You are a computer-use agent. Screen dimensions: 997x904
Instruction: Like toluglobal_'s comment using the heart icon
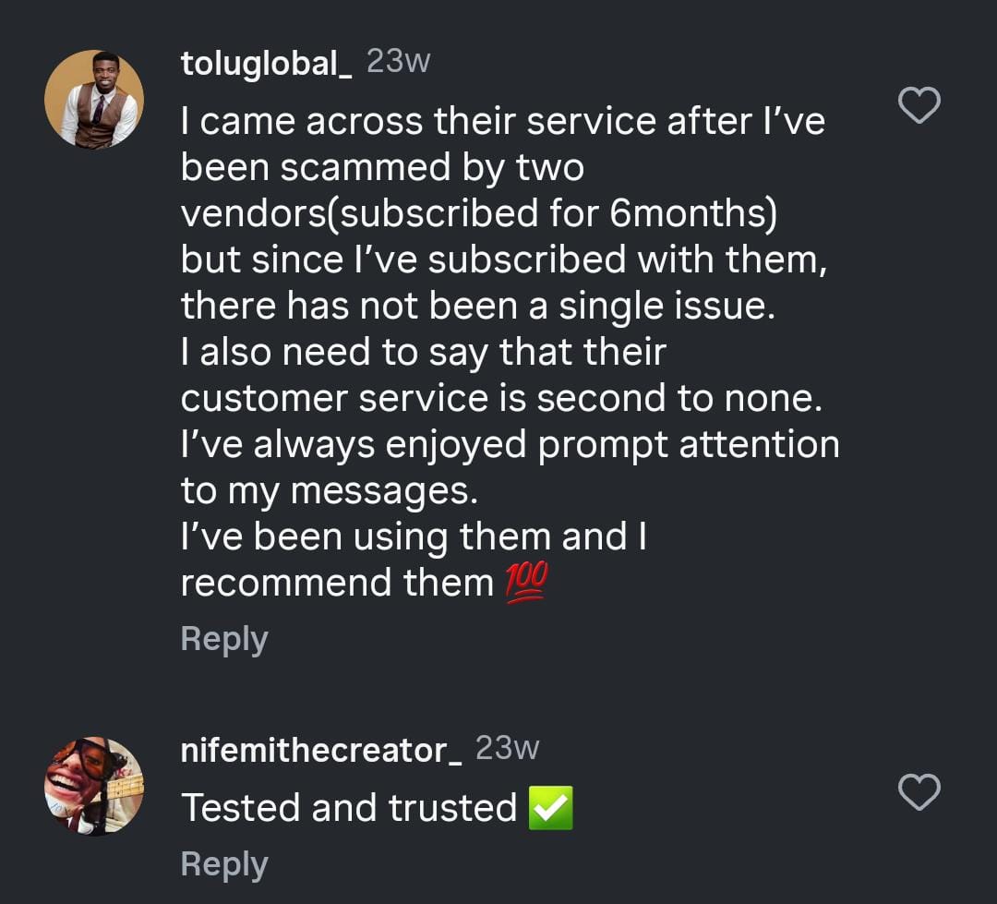click(x=919, y=105)
